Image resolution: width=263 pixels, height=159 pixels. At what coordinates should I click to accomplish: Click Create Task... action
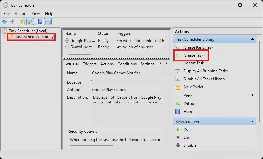[x=195, y=55]
